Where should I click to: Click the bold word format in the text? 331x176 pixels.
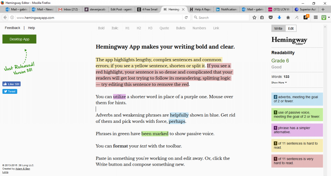coord(120,146)
